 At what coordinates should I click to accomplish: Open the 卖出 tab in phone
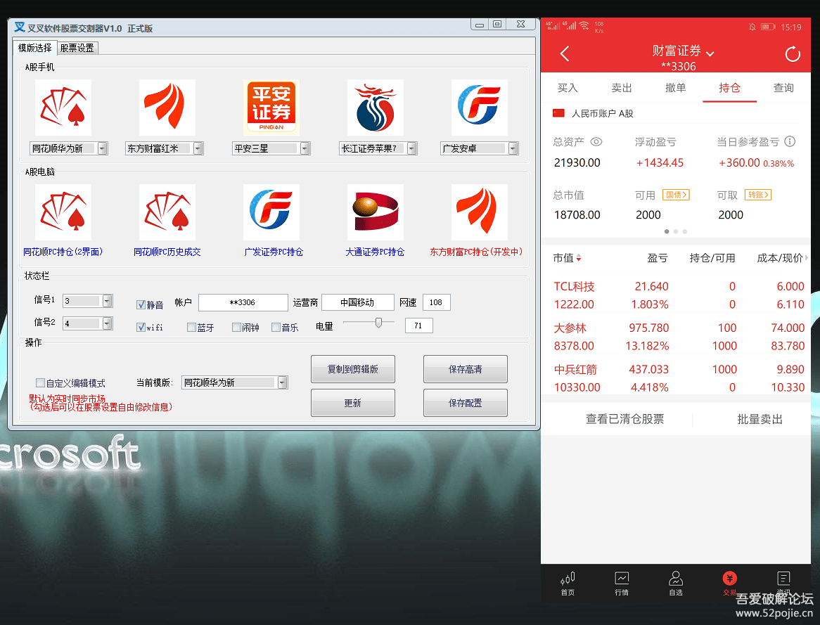pyautogui.click(x=622, y=87)
